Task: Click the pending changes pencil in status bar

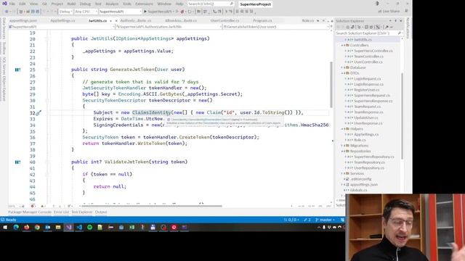Action: 307,220
